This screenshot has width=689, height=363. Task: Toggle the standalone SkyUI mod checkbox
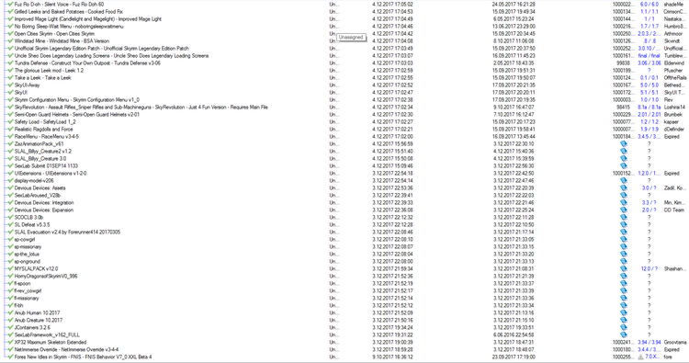click(10, 92)
